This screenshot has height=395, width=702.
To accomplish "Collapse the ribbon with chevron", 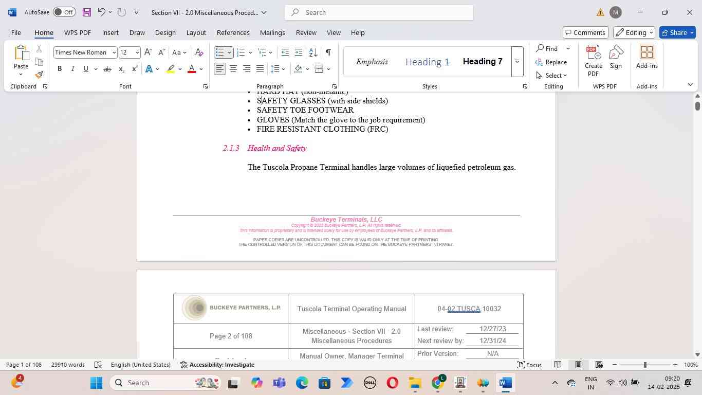I will point(690,85).
